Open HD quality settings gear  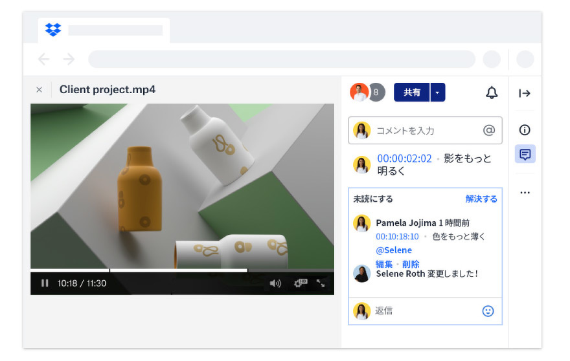[301, 283]
